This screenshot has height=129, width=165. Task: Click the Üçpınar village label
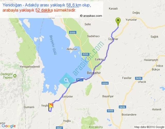click(113, 39)
